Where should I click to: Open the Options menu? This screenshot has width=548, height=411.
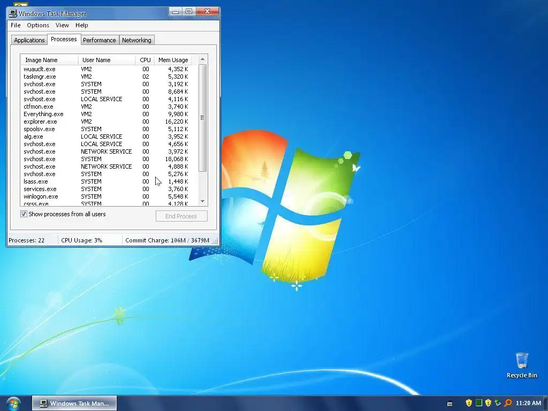[x=38, y=25]
